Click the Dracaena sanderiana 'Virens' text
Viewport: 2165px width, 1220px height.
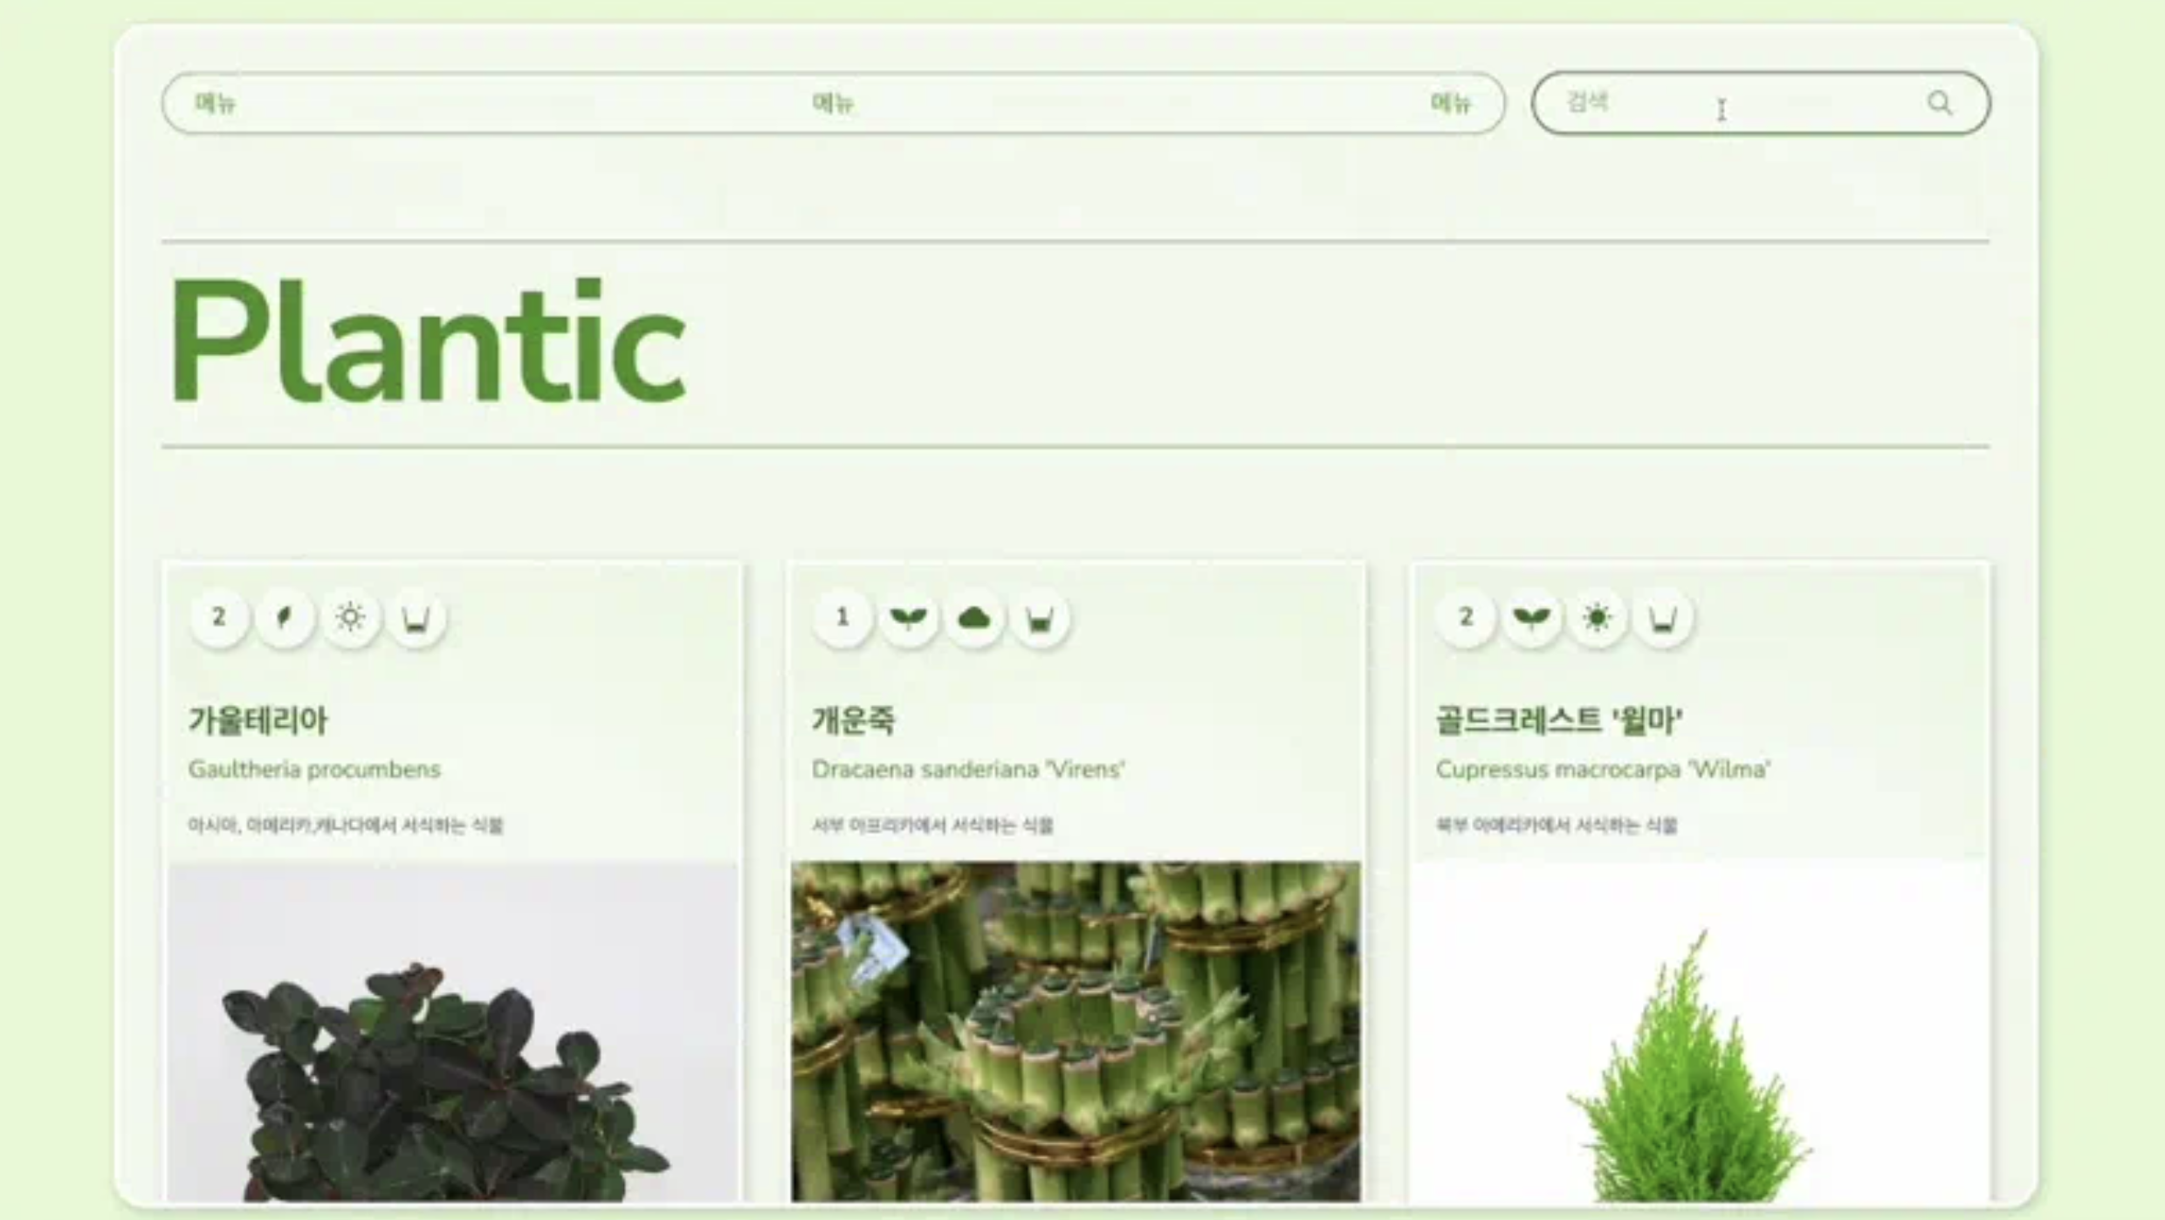(968, 770)
